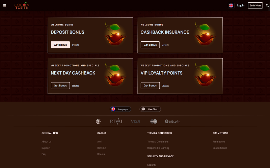
Task: View Details of Next Day Cashback
Action: point(75,85)
